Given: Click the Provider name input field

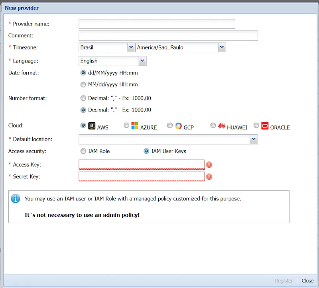Looking at the screenshot, I should [x=157, y=24].
